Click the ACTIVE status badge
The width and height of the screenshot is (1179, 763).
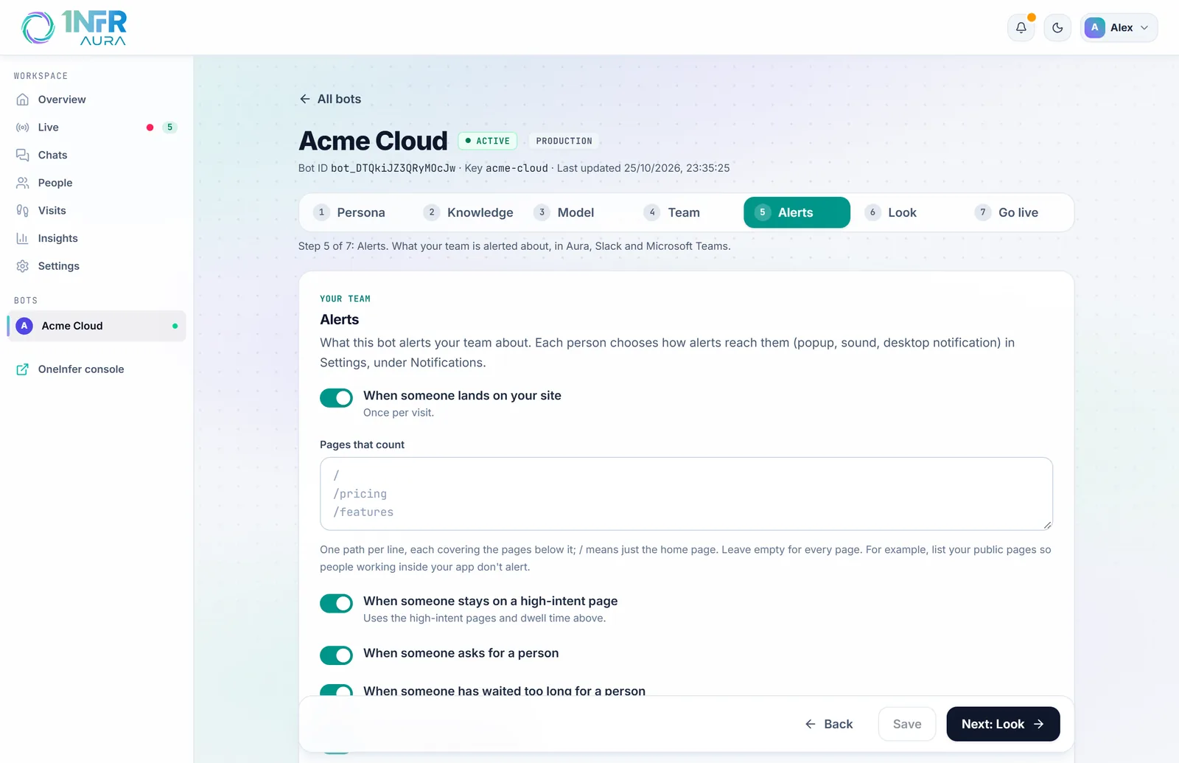point(488,141)
